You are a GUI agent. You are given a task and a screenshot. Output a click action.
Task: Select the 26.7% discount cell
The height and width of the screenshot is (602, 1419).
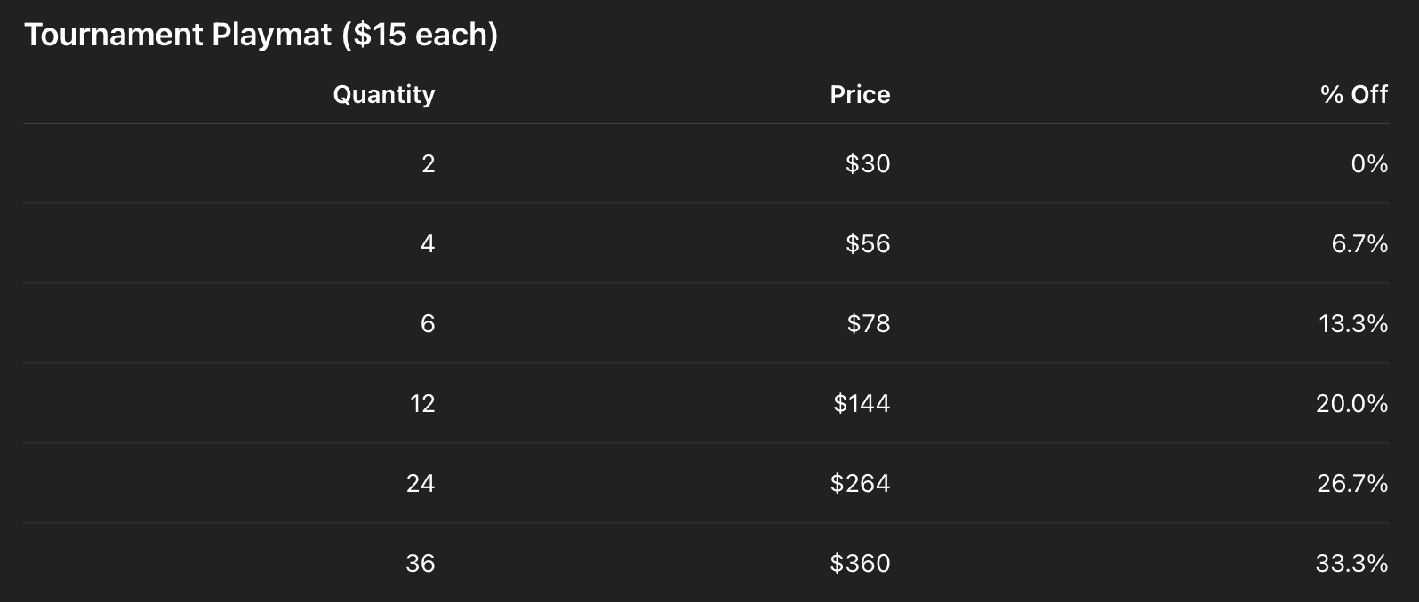click(x=1351, y=483)
